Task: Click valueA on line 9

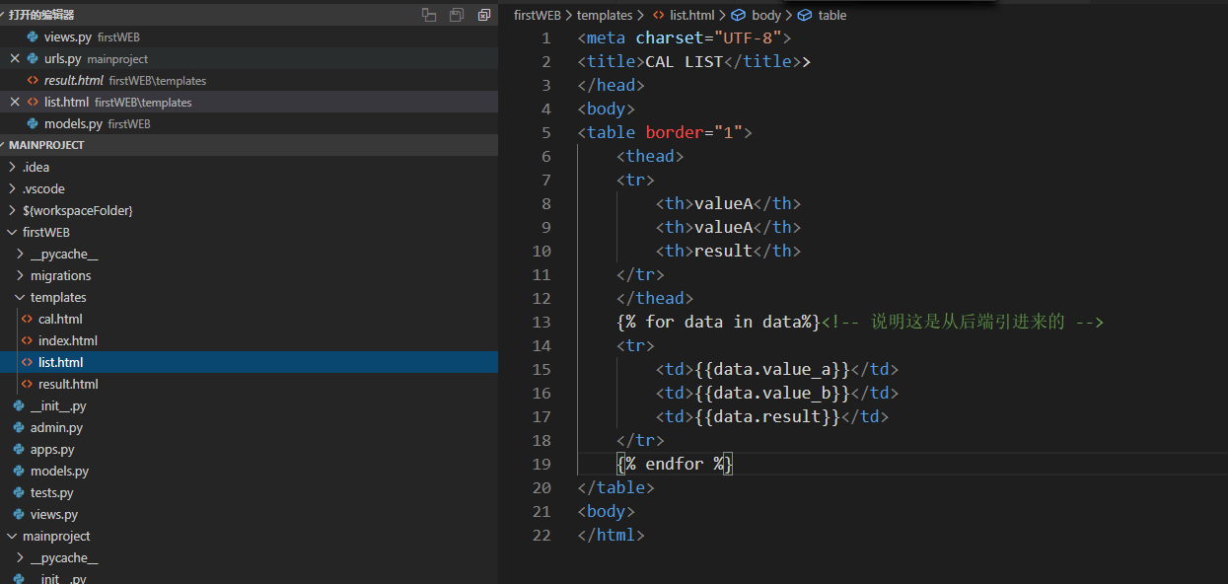Action: click(x=723, y=227)
